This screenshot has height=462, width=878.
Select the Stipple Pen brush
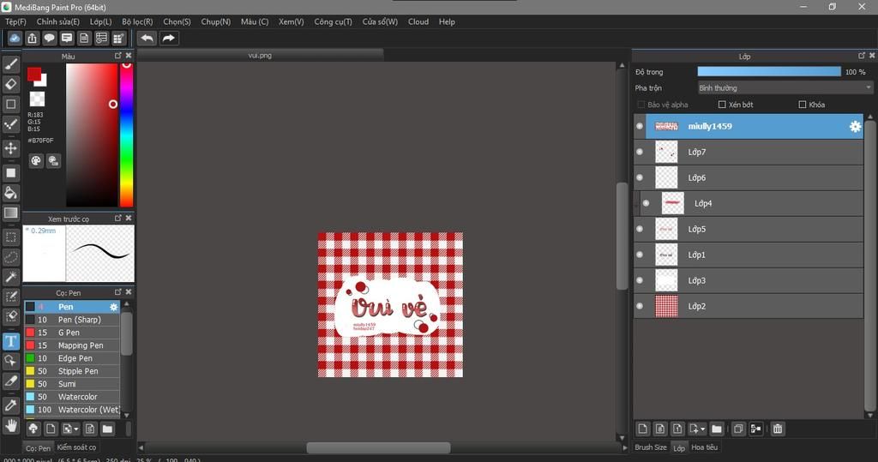point(72,371)
